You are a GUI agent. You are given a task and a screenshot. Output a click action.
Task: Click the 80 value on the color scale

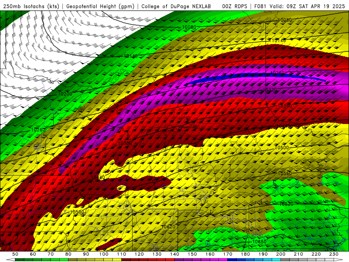click(x=68, y=254)
